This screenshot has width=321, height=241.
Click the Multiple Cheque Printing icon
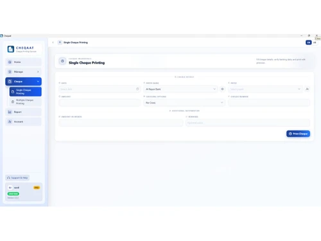pyautogui.click(x=13, y=102)
